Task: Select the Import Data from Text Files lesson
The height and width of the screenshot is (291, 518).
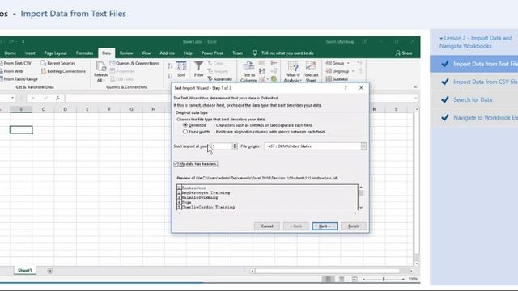Action: point(474,64)
